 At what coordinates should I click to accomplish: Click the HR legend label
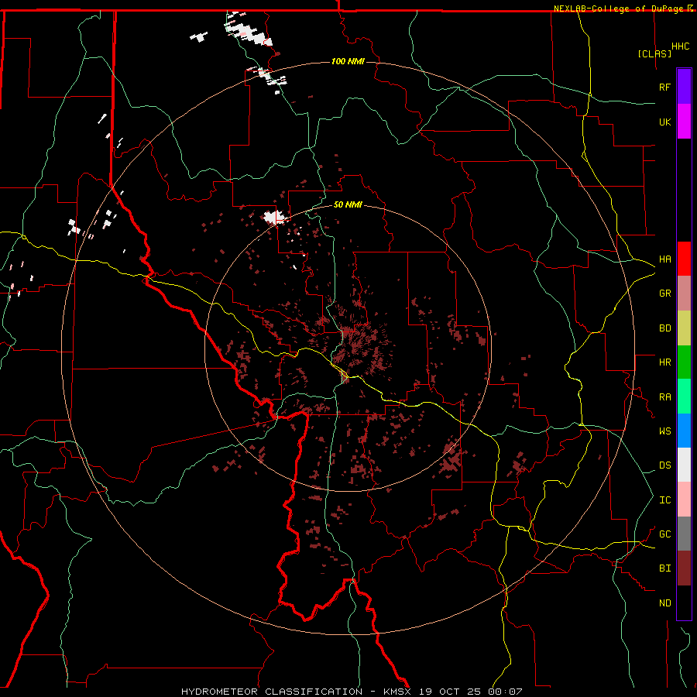664,362
